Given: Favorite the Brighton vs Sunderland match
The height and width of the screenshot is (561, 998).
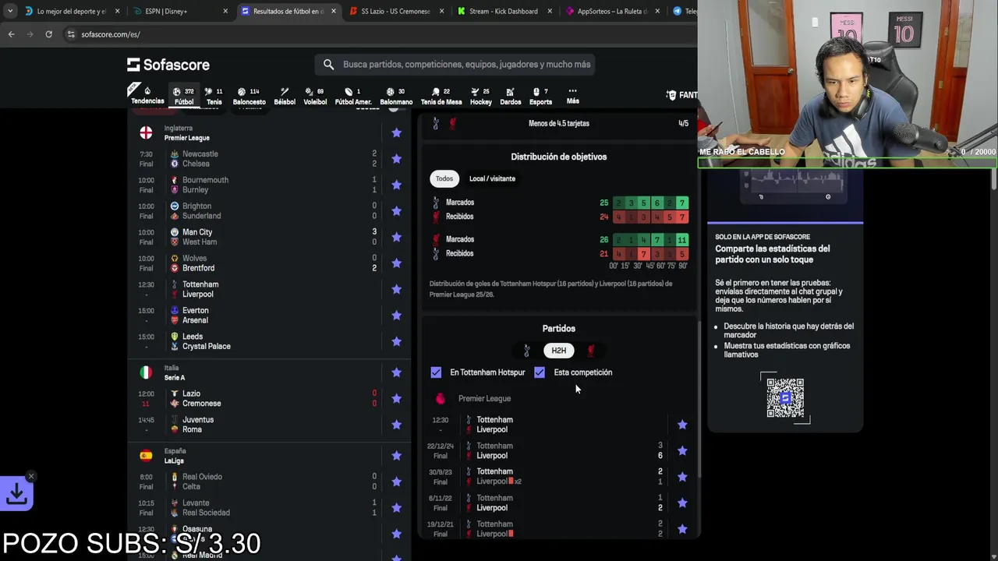Looking at the screenshot, I should tap(396, 211).
